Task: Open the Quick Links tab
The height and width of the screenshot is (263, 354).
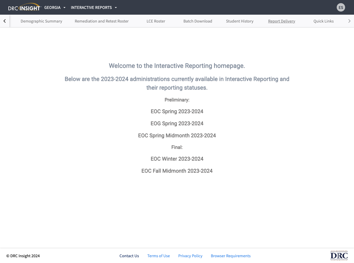Action: pos(324,21)
